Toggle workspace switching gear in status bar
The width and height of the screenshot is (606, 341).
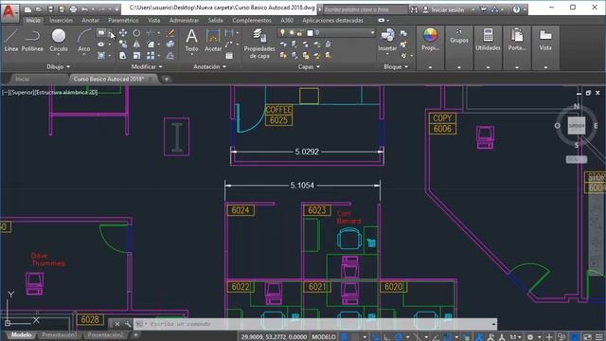530,337
